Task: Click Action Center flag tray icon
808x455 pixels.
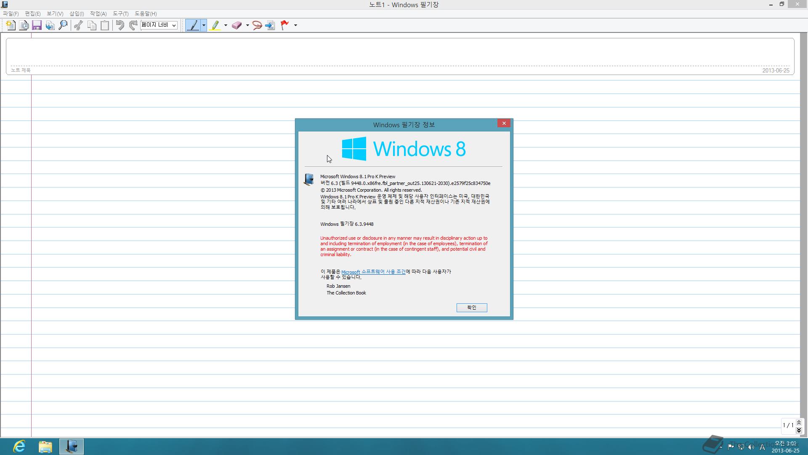Action: [731, 447]
